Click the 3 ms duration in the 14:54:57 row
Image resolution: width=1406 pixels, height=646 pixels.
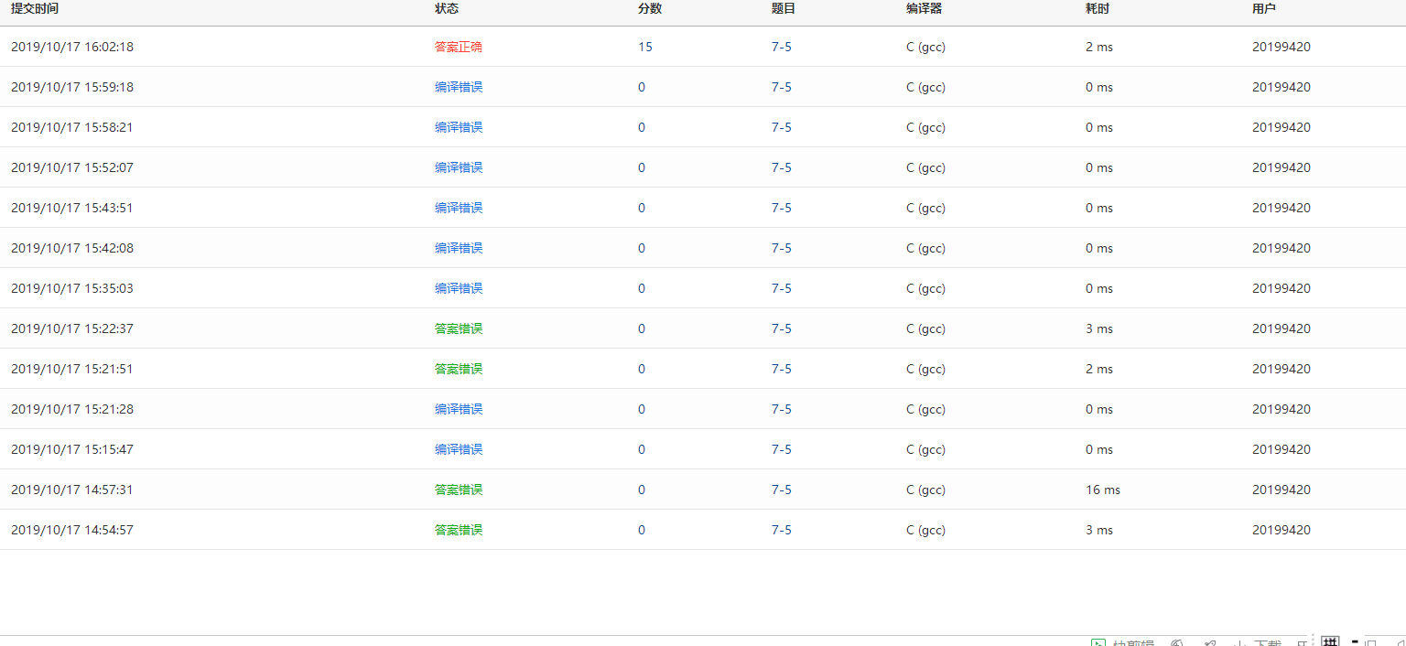(x=1099, y=530)
